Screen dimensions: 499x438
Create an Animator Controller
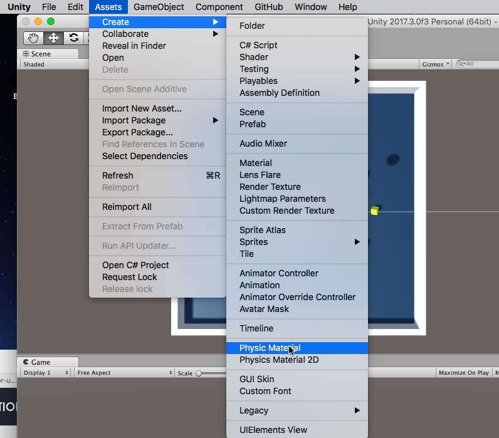point(297,273)
